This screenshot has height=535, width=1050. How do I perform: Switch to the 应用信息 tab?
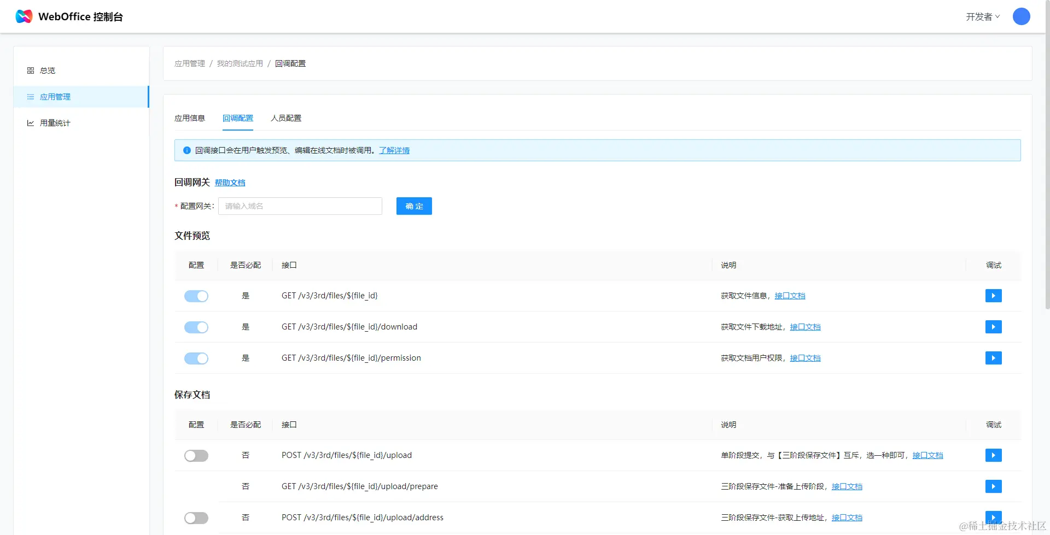pos(190,118)
